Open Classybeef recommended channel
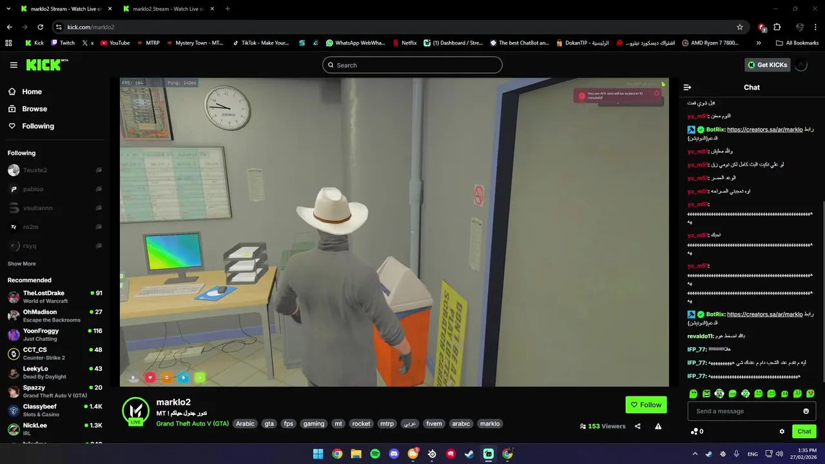This screenshot has height=464, width=825. click(x=55, y=410)
